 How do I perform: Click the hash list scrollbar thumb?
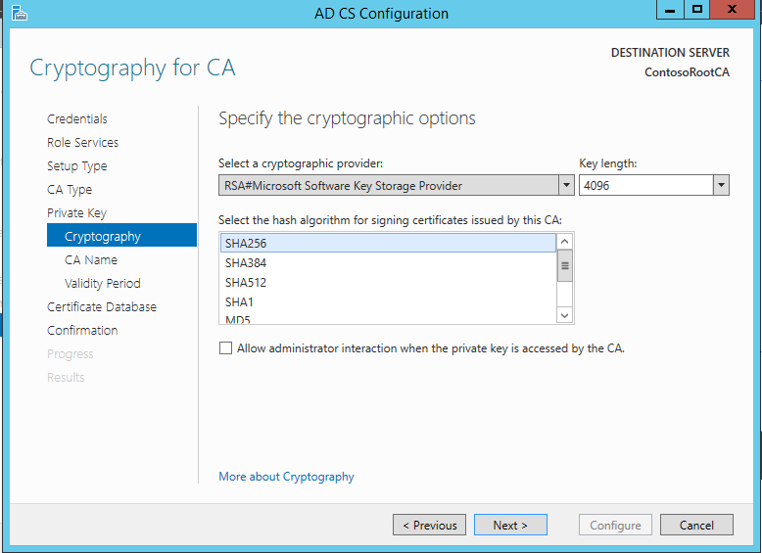[564, 265]
